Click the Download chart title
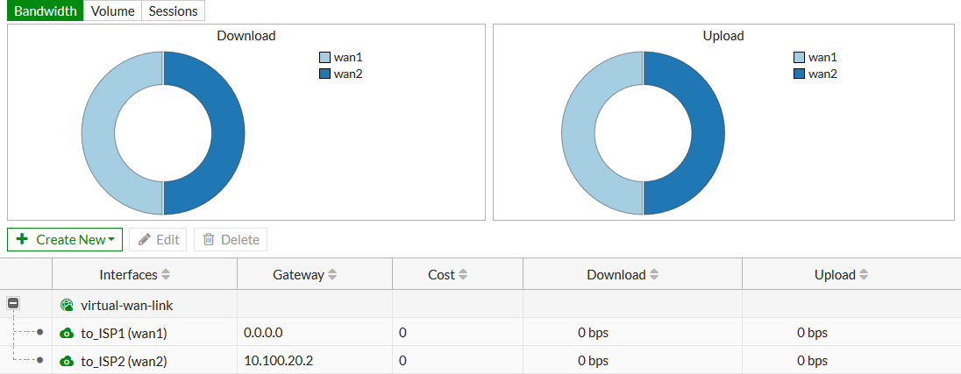The width and height of the screenshot is (961, 374). tap(246, 36)
